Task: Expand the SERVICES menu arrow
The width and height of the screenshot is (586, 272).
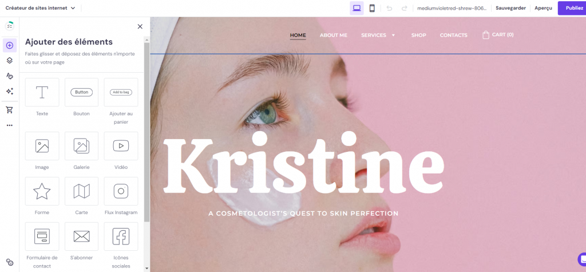Action: tap(393, 36)
